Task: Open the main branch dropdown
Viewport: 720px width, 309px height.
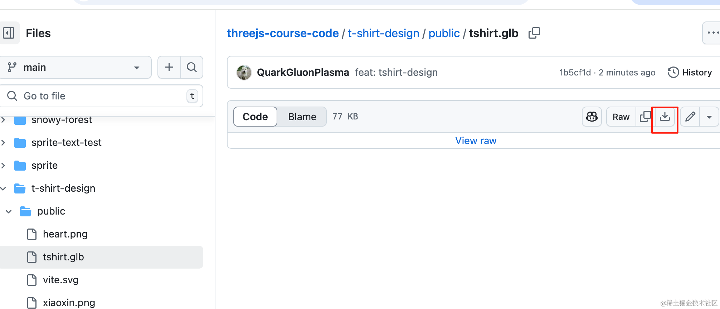Action: click(x=75, y=67)
